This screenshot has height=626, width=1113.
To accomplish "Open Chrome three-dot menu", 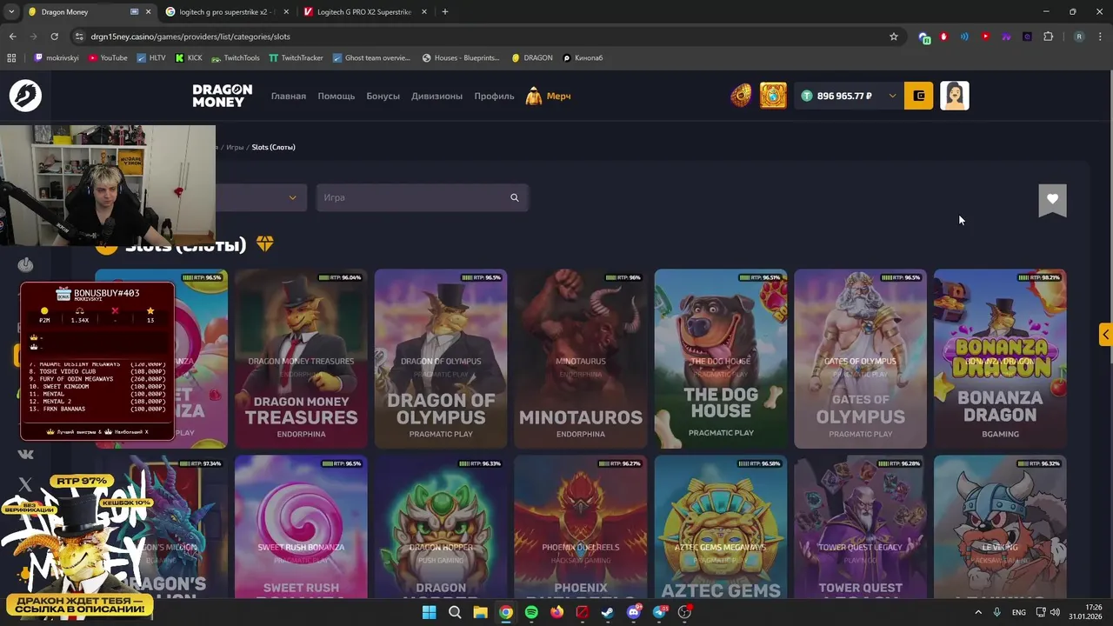I will 1100,37.
